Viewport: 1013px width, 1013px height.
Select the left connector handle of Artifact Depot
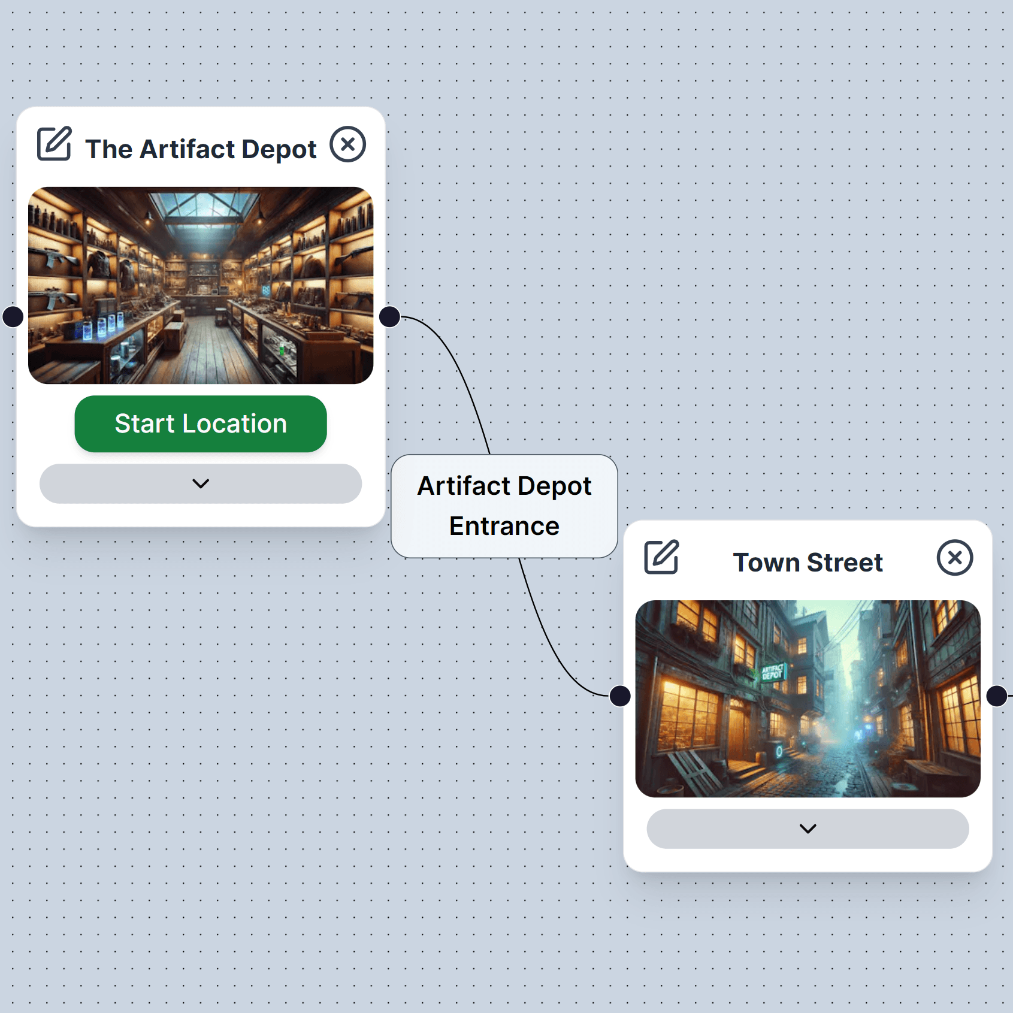click(13, 316)
